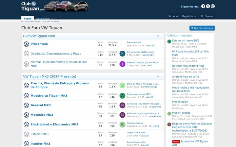
Task: Open the X (Twitter) social icon
Action: (208, 6)
